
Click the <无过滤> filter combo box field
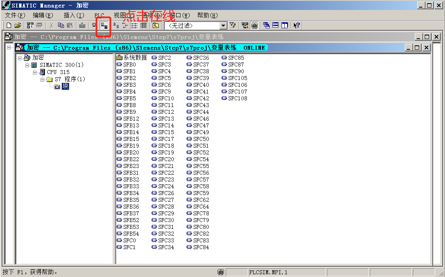[196, 26]
